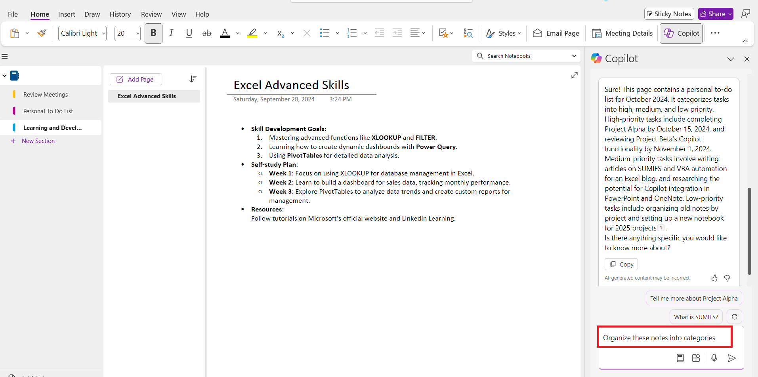The height and width of the screenshot is (377, 758).
Task: Toggle the Copilot pane from the ribbon
Action: (x=681, y=33)
